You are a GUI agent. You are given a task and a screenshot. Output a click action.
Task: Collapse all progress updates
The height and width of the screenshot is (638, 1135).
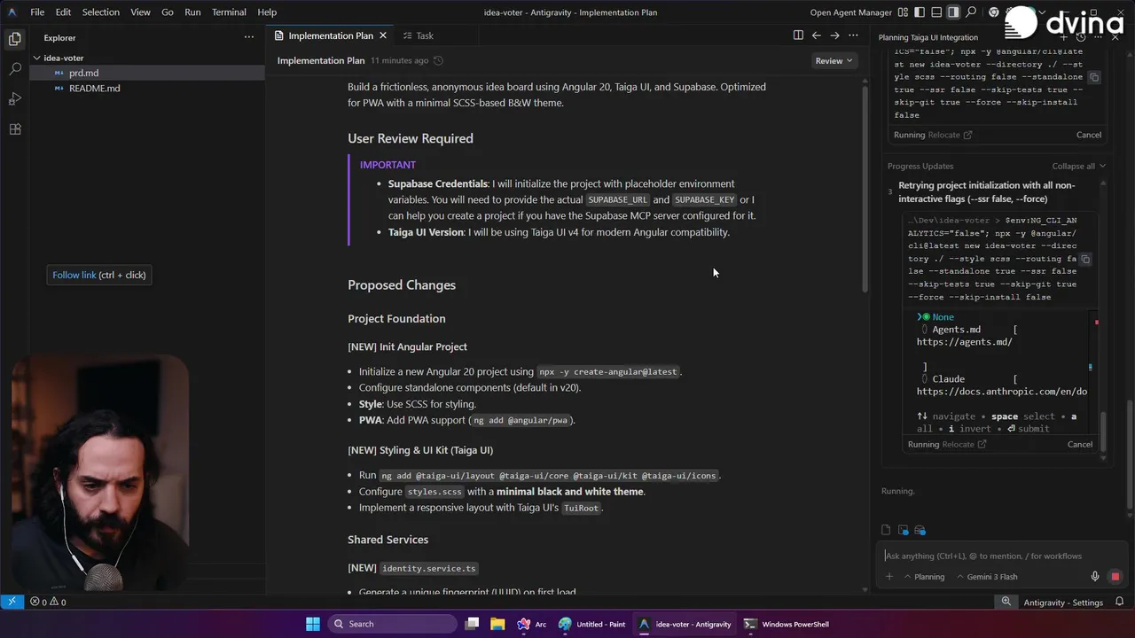click(x=1079, y=166)
